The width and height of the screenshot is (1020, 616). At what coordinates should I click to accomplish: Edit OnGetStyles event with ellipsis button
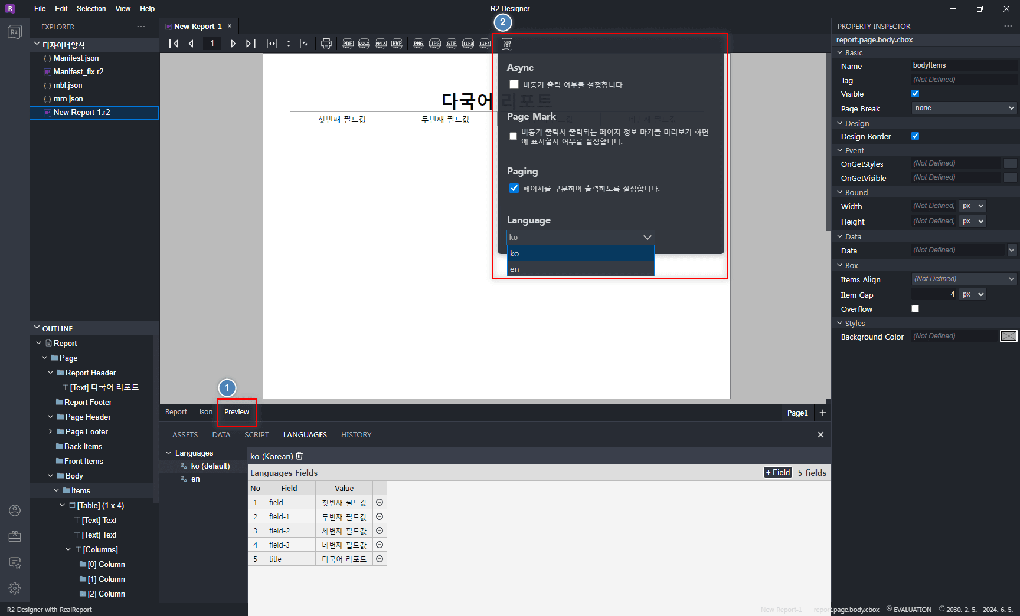[1011, 163]
